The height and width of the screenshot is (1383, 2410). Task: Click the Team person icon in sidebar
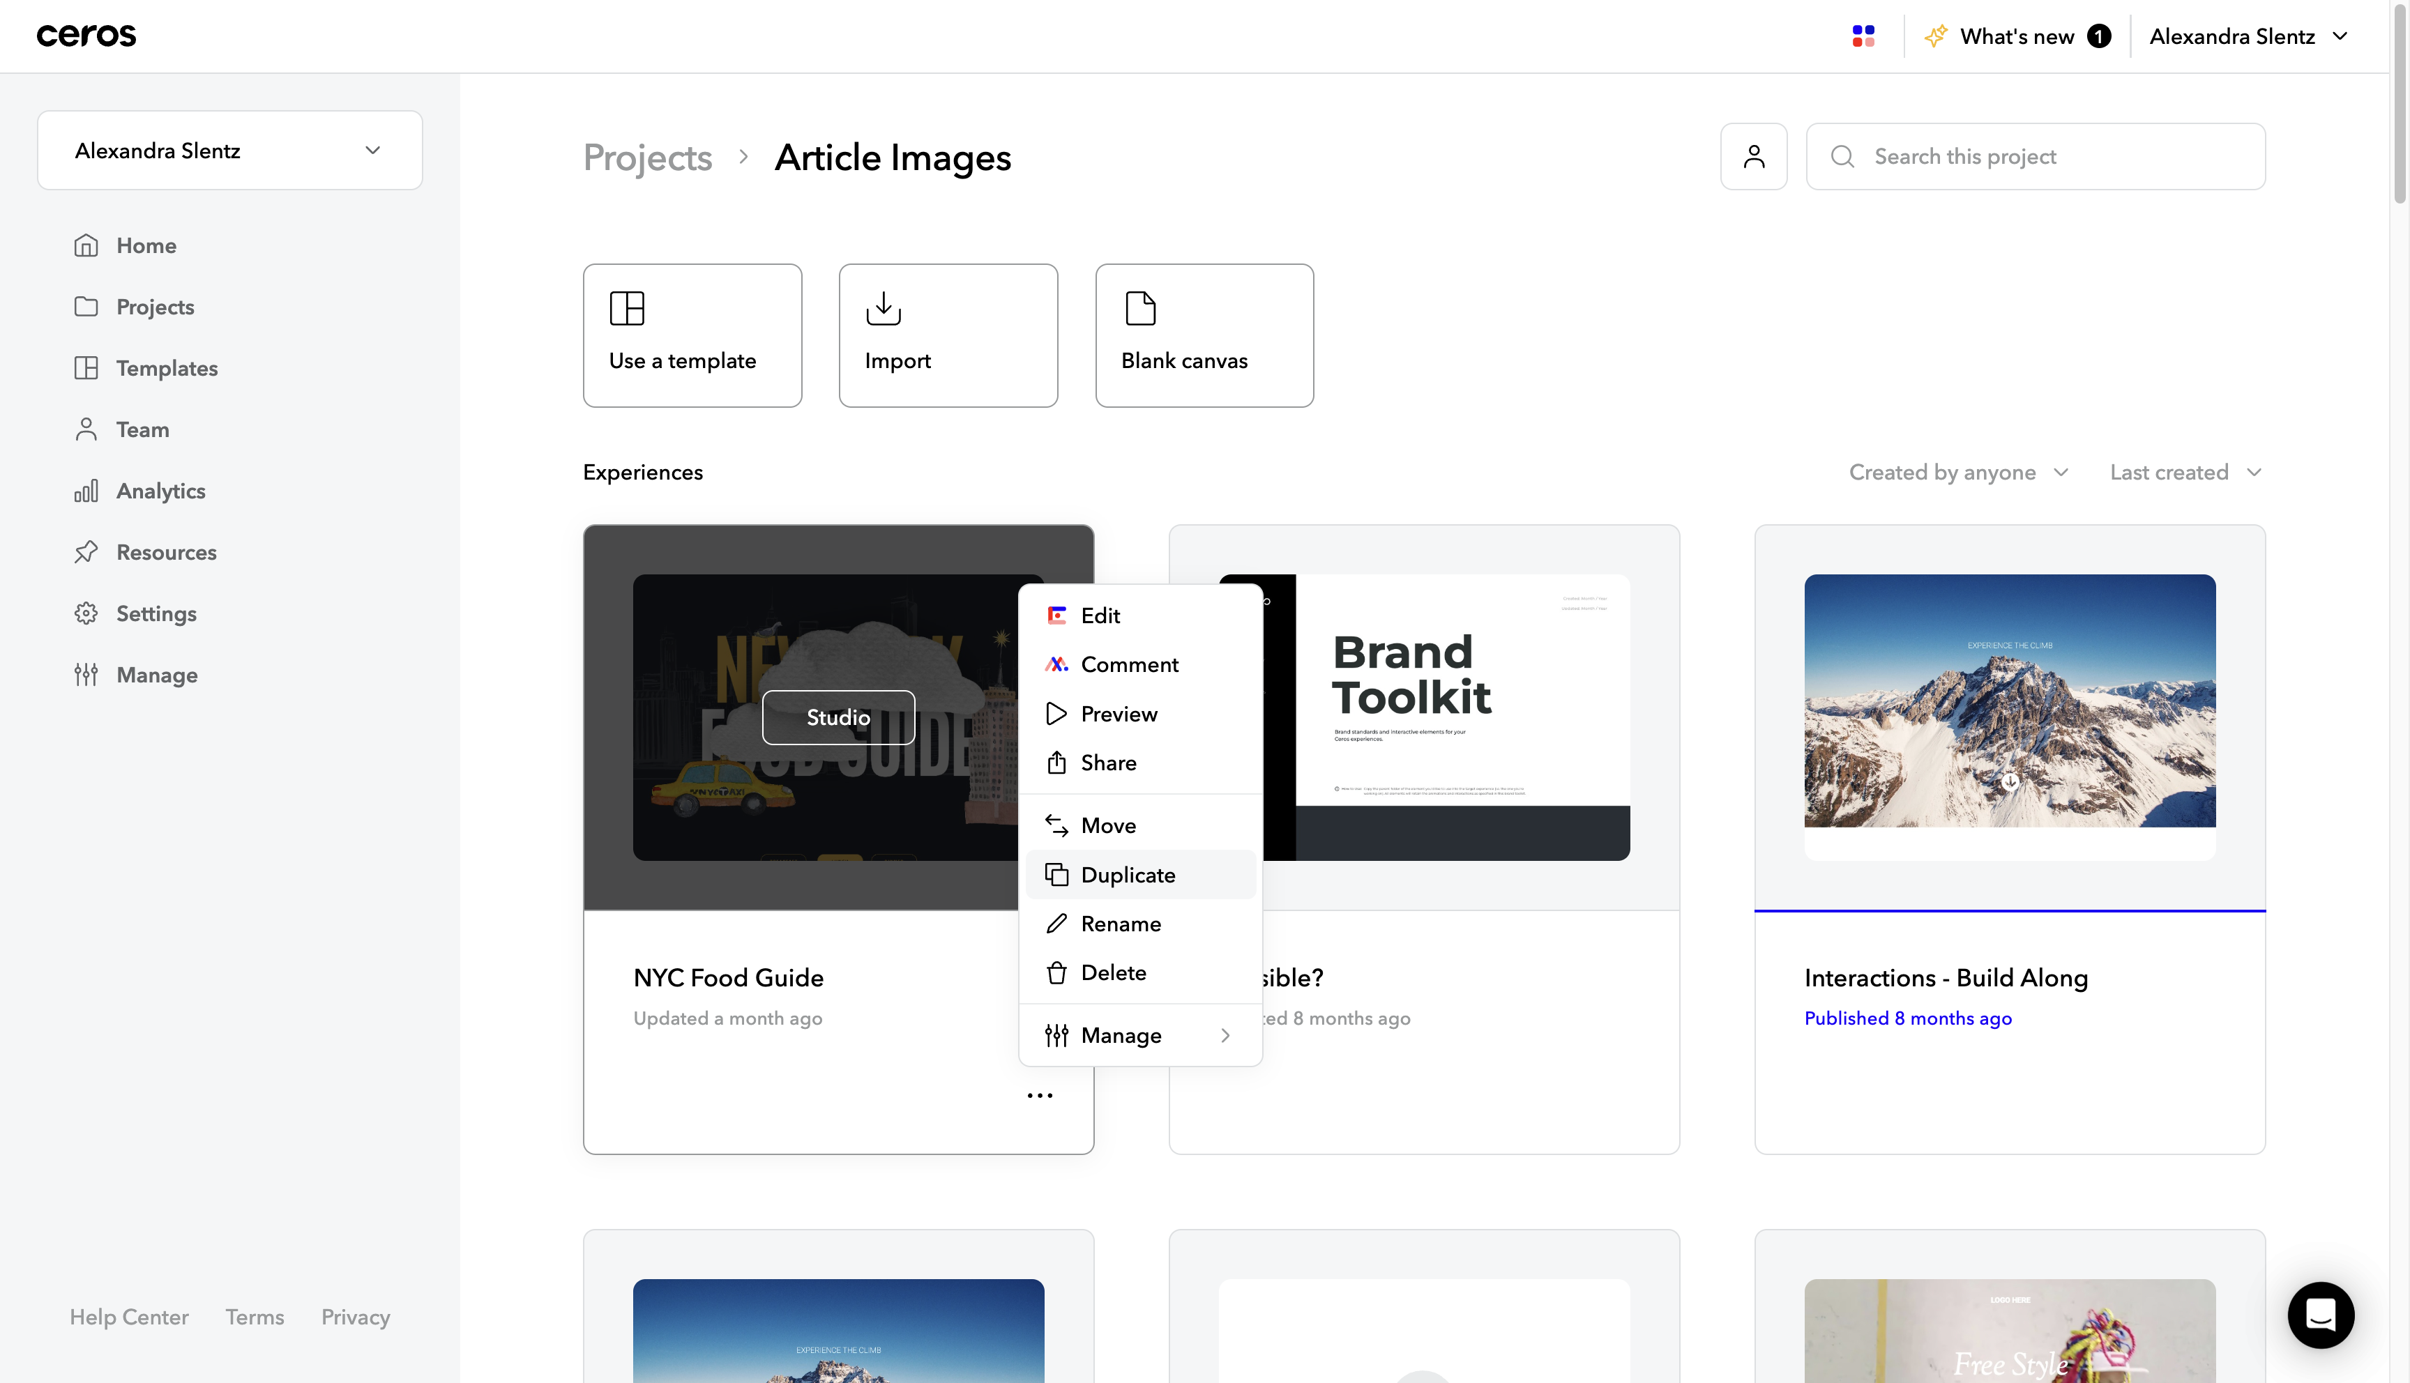(x=86, y=429)
